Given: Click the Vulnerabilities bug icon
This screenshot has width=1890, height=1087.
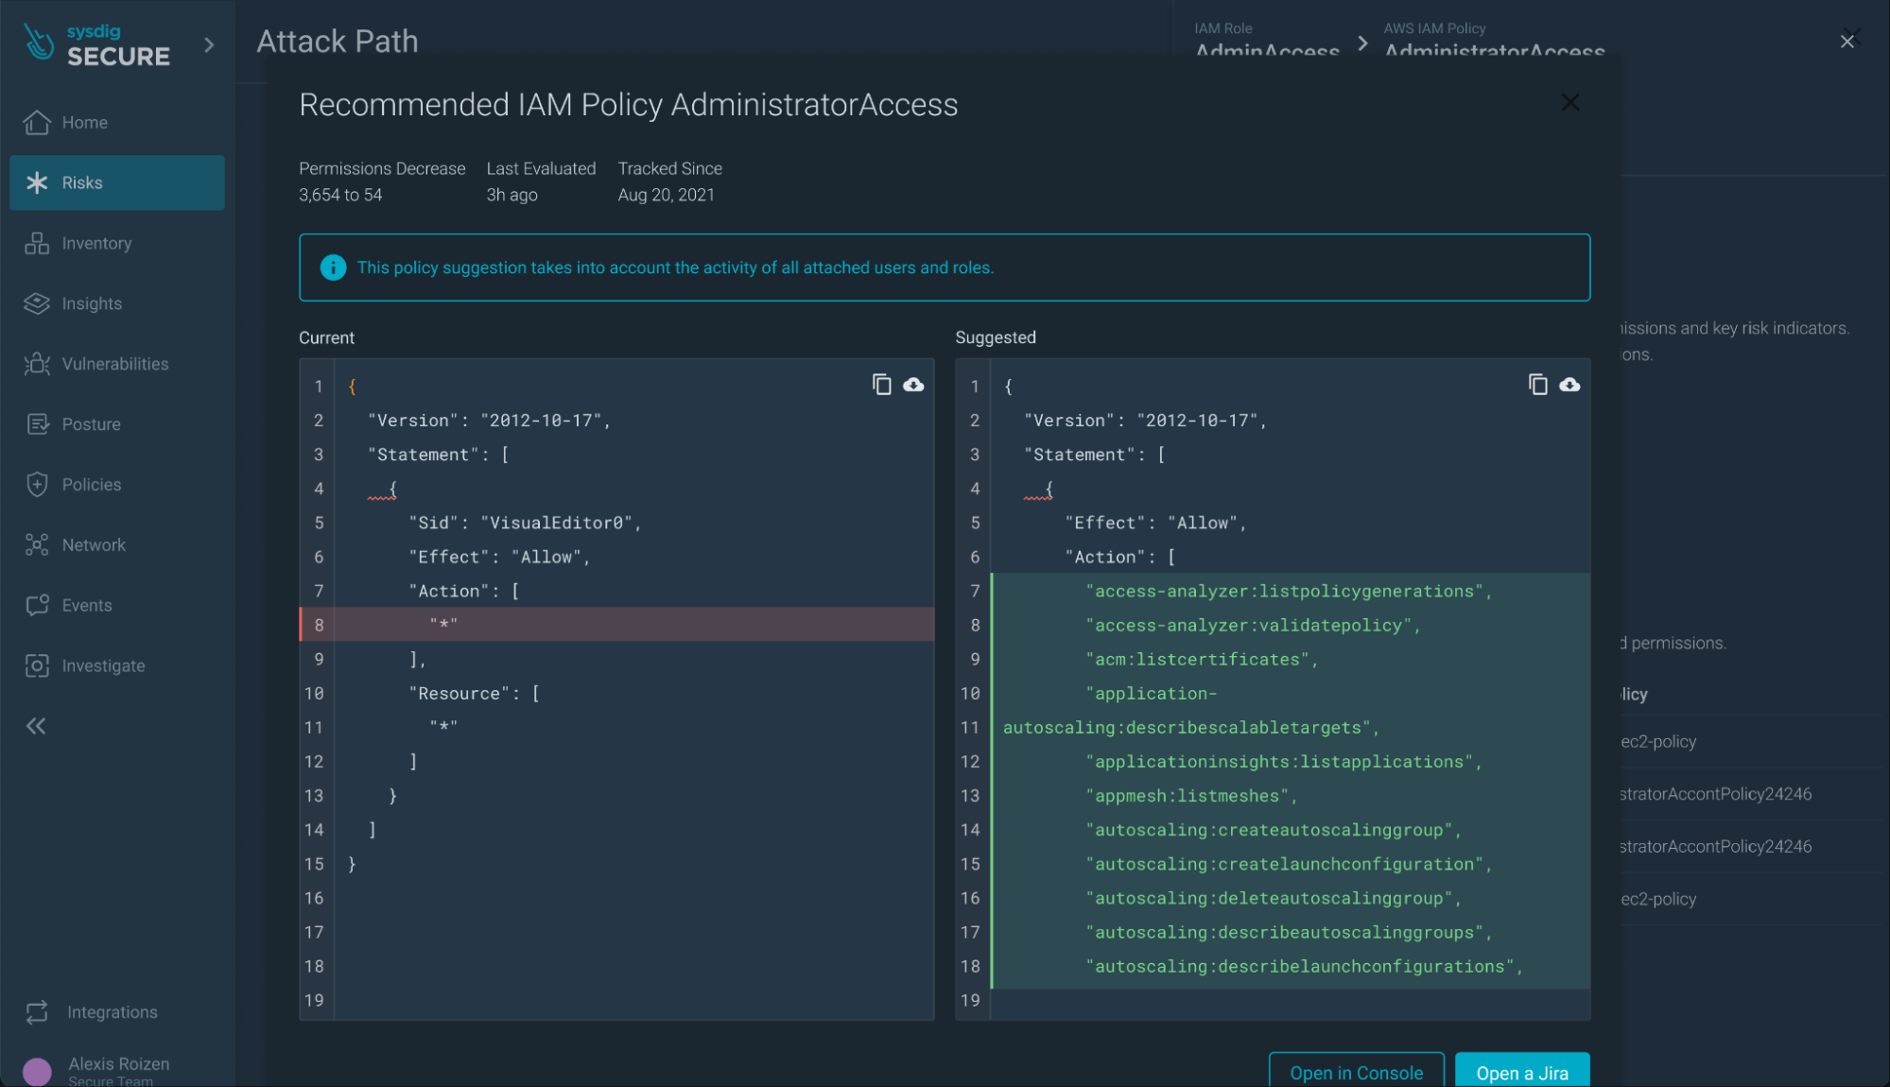Looking at the screenshot, I should pos(37,364).
